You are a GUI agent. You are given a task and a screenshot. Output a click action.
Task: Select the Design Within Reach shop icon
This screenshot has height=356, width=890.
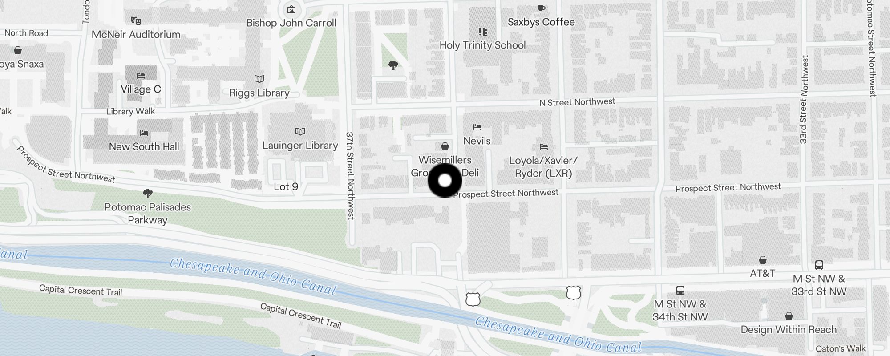[x=789, y=316]
